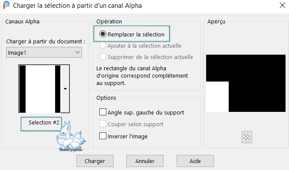This screenshot has width=289, height=170.
Task: Click the Annuler button
Action: pos(145,161)
